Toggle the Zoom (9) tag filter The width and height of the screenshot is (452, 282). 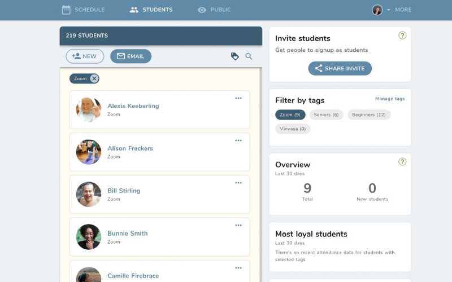pyautogui.click(x=290, y=114)
